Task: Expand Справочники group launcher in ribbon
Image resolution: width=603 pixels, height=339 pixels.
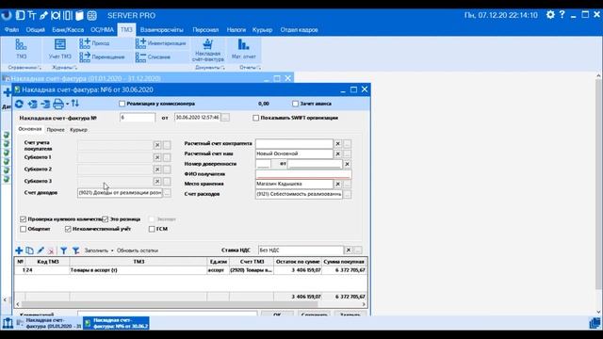Action: click(39, 68)
